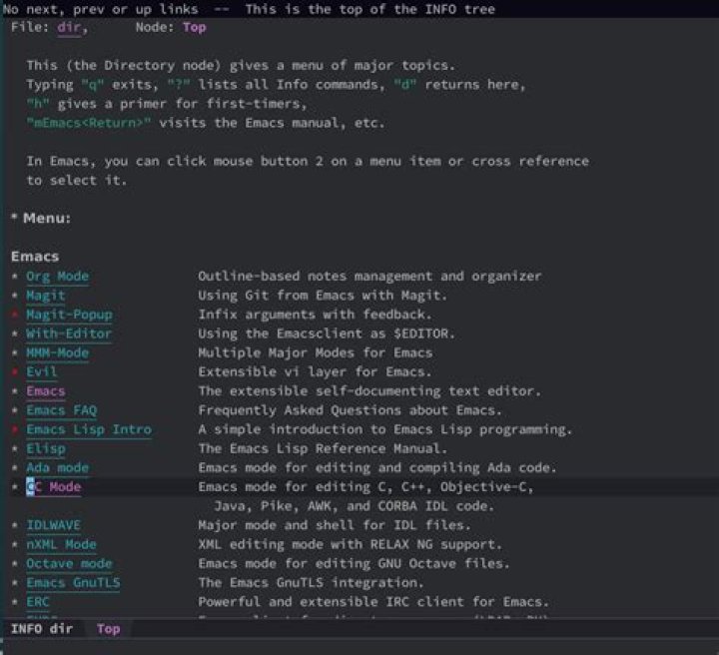Click the Top node label in header
This screenshot has width=719, height=655.
195,28
